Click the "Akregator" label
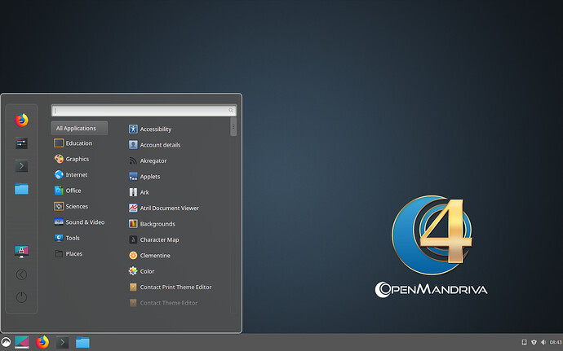 click(x=153, y=161)
